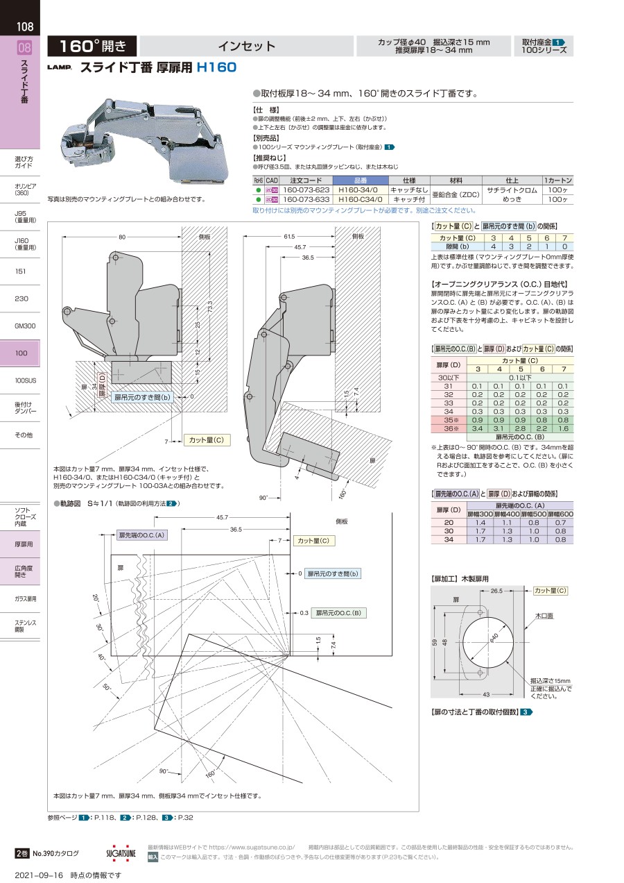Click the RoHS green dot for 160-073-623
The image size is (624, 883).
[x=259, y=190]
